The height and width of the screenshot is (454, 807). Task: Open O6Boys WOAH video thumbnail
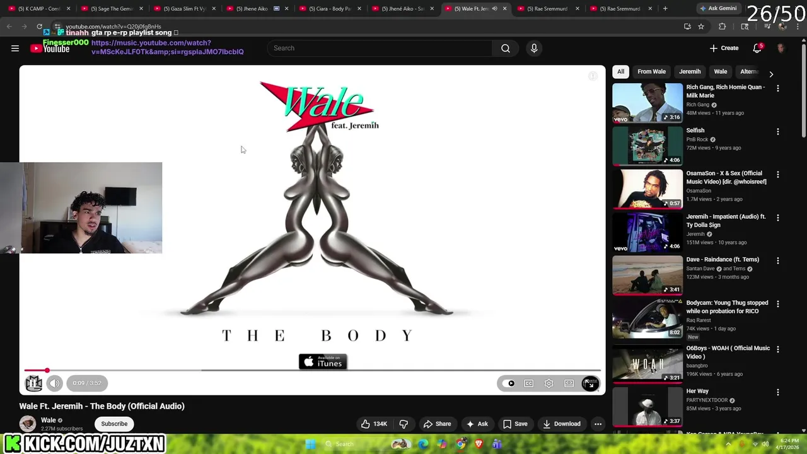click(647, 363)
